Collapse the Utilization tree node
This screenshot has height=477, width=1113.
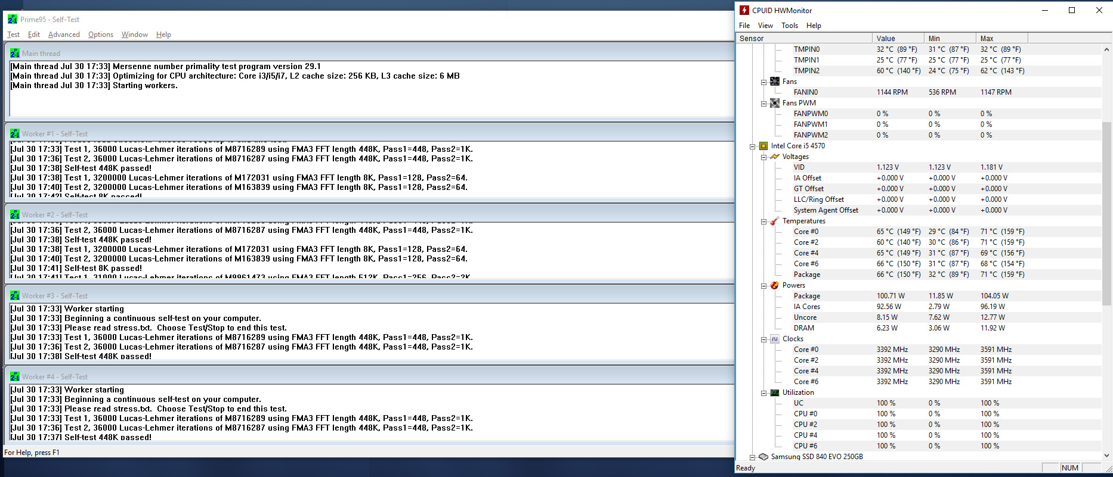tap(764, 393)
